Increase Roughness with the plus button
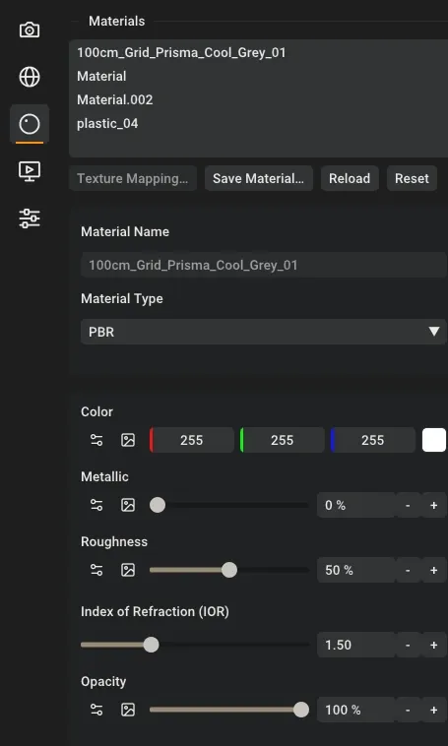 coord(433,570)
